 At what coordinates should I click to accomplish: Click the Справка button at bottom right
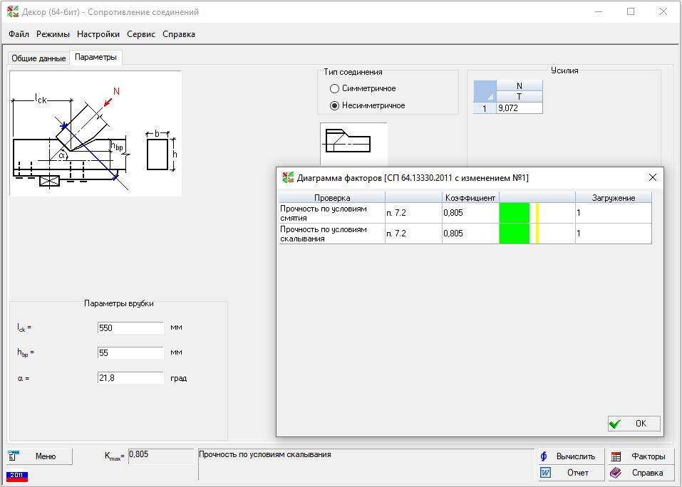[x=641, y=473]
